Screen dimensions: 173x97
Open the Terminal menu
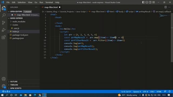click(49, 2)
